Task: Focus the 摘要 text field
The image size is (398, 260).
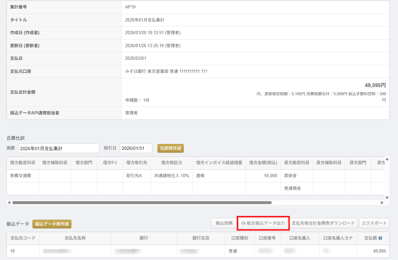Action: tap(59, 148)
